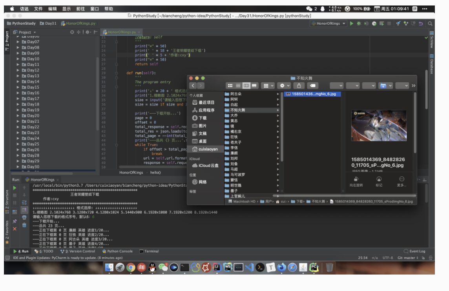Viewport: 449px width, 291px height.
Task: Click the Finder edit tags button
Action: click(x=313, y=85)
